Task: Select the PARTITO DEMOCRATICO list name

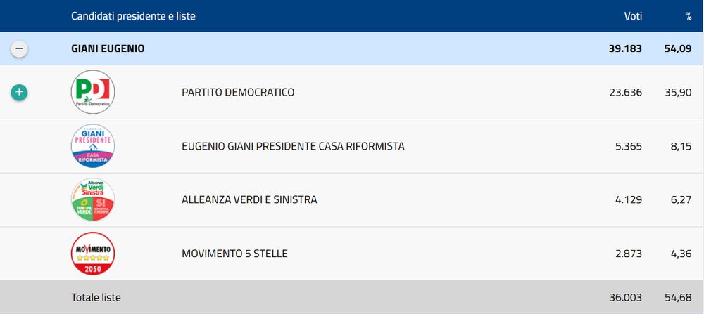Action: pos(238,92)
